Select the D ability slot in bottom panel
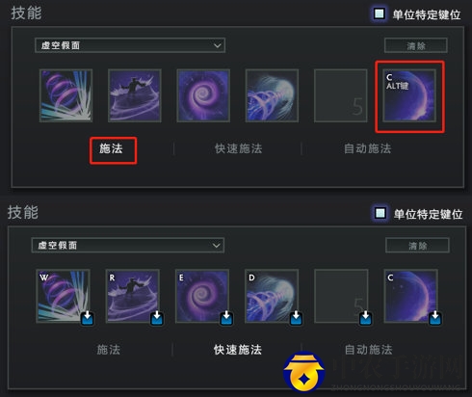The image size is (472, 397). tap(272, 296)
